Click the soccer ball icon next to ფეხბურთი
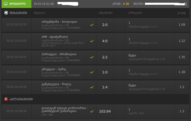 click(6, 13)
